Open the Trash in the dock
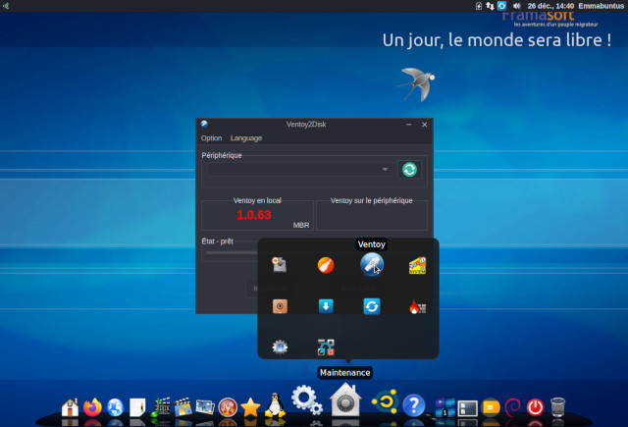The height and width of the screenshot is (427, 628). tap(558, 407)
